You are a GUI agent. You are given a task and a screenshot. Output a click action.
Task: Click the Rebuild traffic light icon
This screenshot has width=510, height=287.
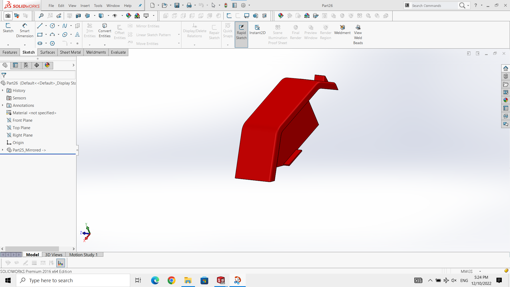pos(226,5)
